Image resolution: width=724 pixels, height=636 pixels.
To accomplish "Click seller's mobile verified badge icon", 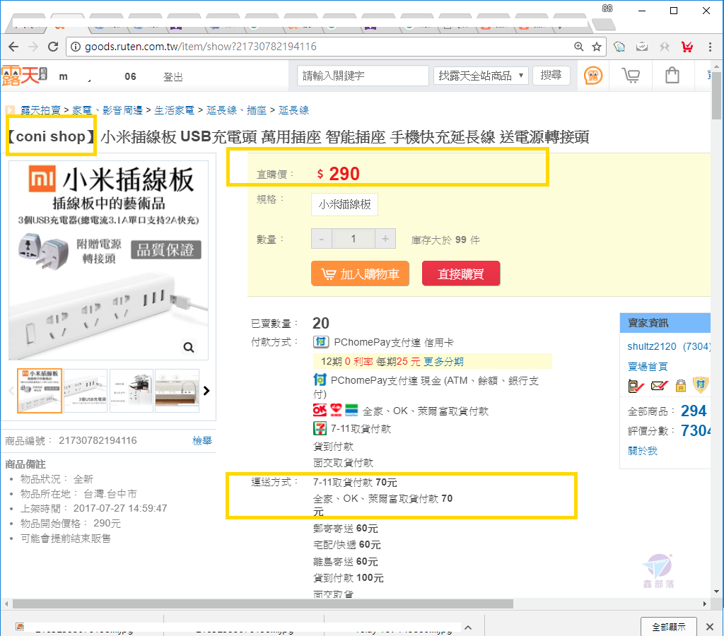I will [636, 385].
